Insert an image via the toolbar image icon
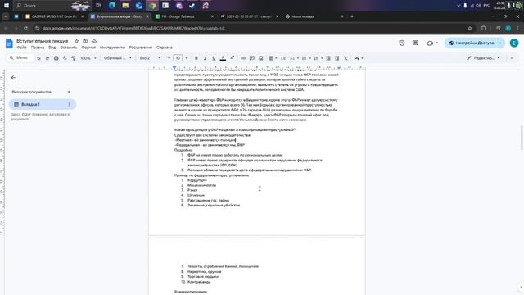This screenshot has height=295, width=524. point(260,58)
